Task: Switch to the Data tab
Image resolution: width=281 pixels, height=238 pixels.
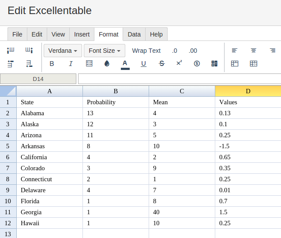Action: [134, 34]
